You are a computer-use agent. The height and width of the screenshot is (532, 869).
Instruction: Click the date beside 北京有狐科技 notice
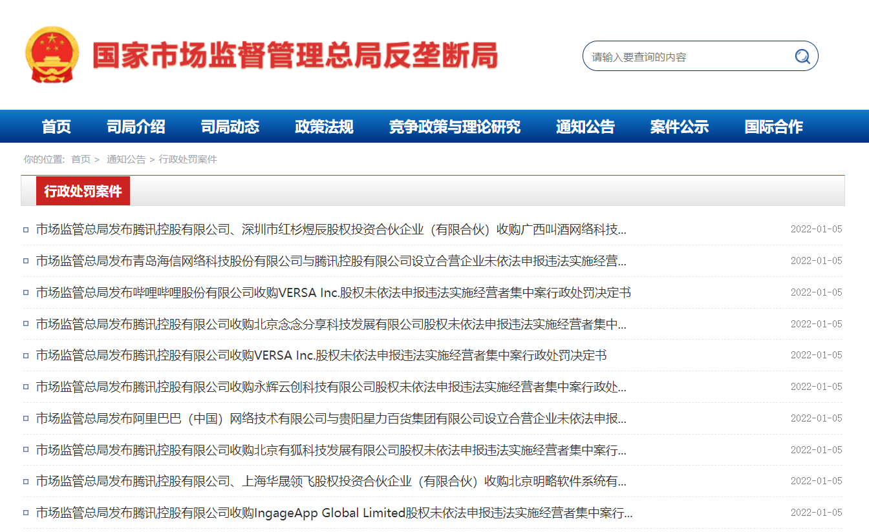(x=816, y=450)
